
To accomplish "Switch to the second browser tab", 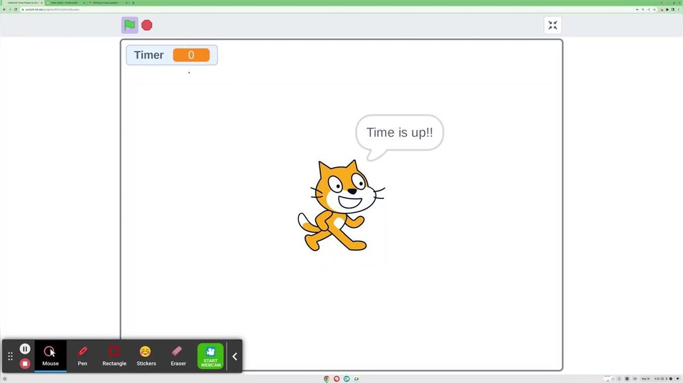I will click(65, 3).
